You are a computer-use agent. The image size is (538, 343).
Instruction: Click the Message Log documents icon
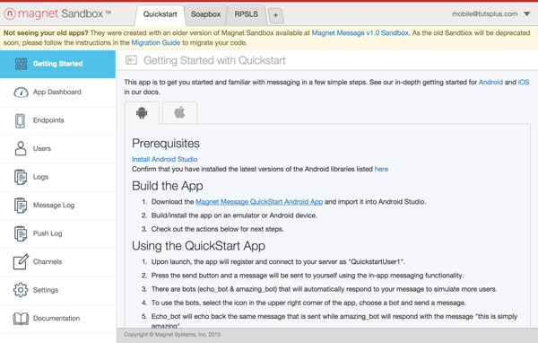click(21, 206)
